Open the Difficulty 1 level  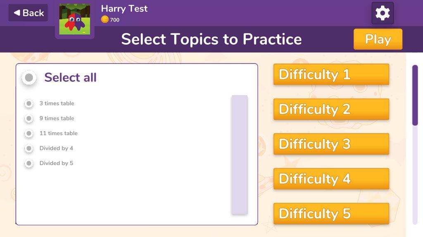[331, 74]
